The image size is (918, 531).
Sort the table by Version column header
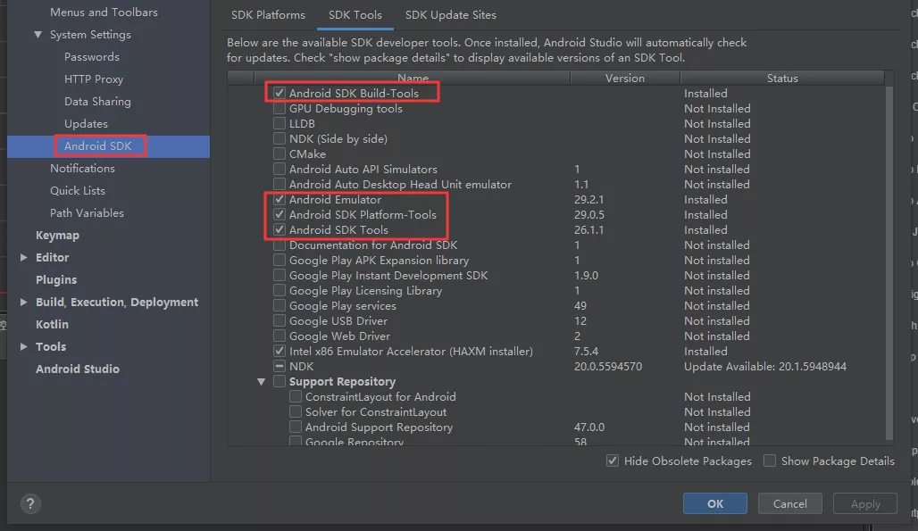624,79
